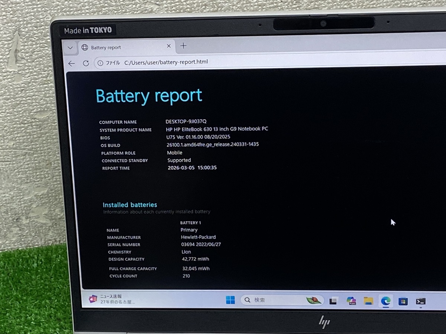The height and width of the screenshot is (334, 446).
Task: Open the Terminal app from taskbar
Action: 420,301
